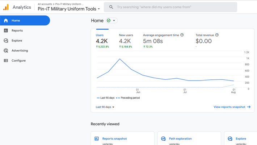The image size is (257, 145).
Task: Click the 72.3% engagement change figure
Action: pos(148,47)
